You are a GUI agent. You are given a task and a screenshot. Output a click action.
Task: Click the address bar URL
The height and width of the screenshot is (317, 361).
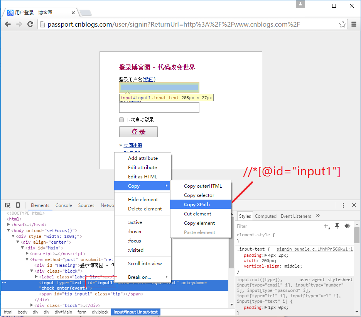(x=174, y=24)
